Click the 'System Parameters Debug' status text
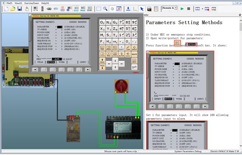The width and height of the screenshot is (242, 155). pos(188,152)
